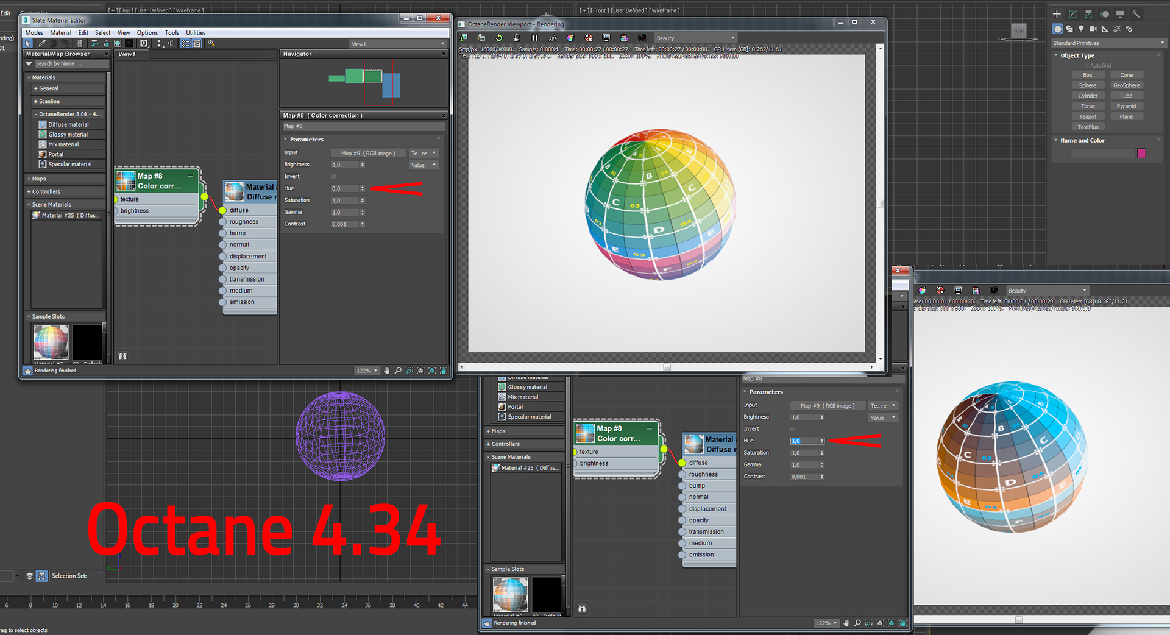Image resolution: width=1170 pixels, height=635 pixels.
Task: Click the Torus primitive button
Action: [1088, 106]
